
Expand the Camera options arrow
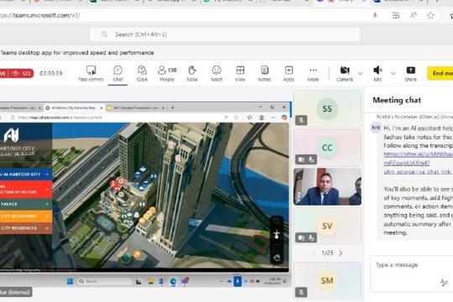[x=360, y=74]
